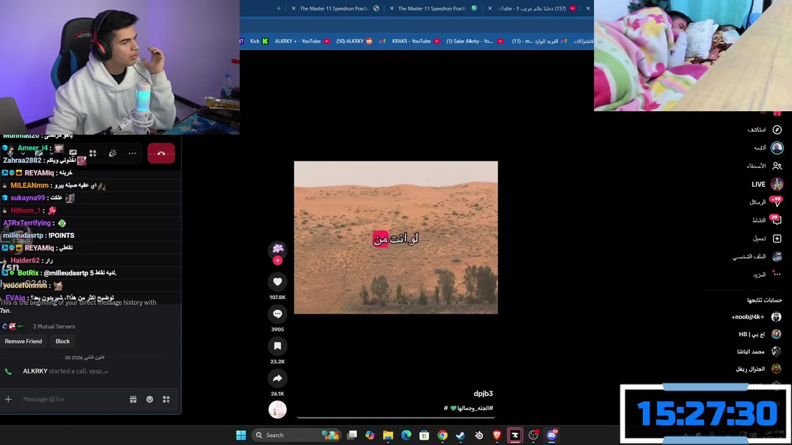Click chat username sukayna99
Viewport: 792px width, 445px height.
(x=28, y=198)
